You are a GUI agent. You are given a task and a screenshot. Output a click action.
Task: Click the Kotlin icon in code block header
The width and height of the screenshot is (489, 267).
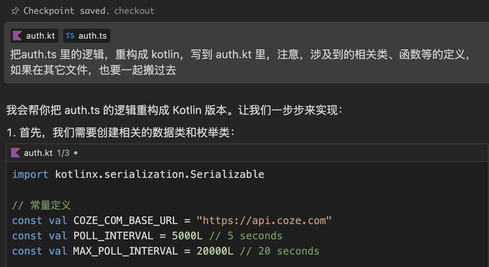click(16, 153)
